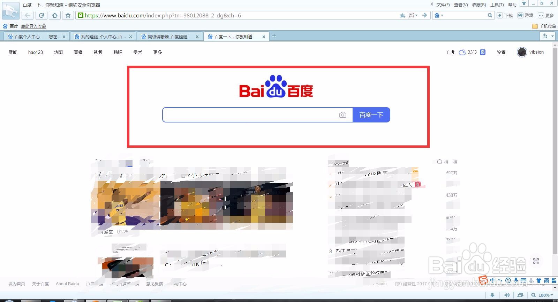
Task: Open the 收藏(B) menu
Action: (x=479, y=5)
